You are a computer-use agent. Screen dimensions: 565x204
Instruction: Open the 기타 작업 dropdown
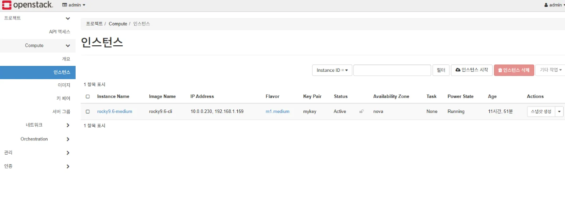point(550,70)
